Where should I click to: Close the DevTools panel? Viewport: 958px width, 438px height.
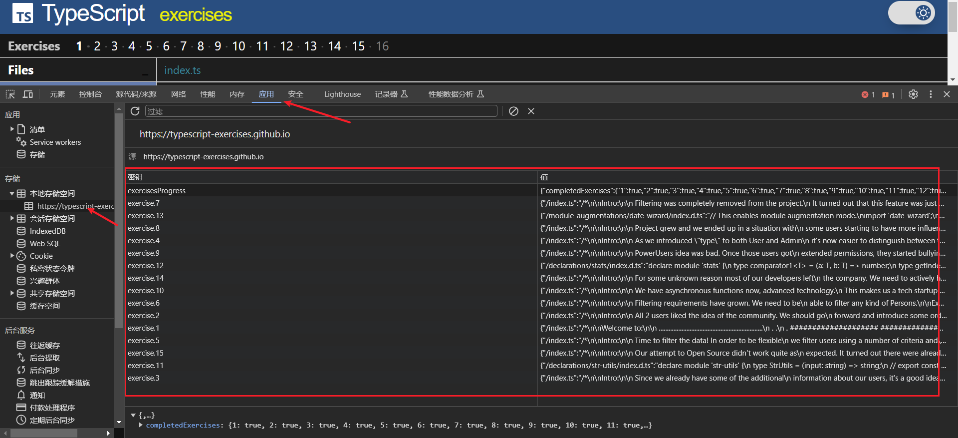[947, 94]
